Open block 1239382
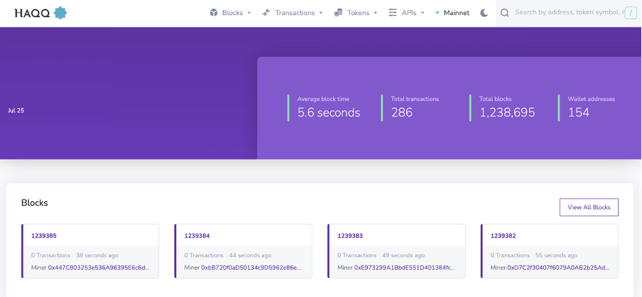Viewport: 642px width, 297px height. tap(503, 235)
